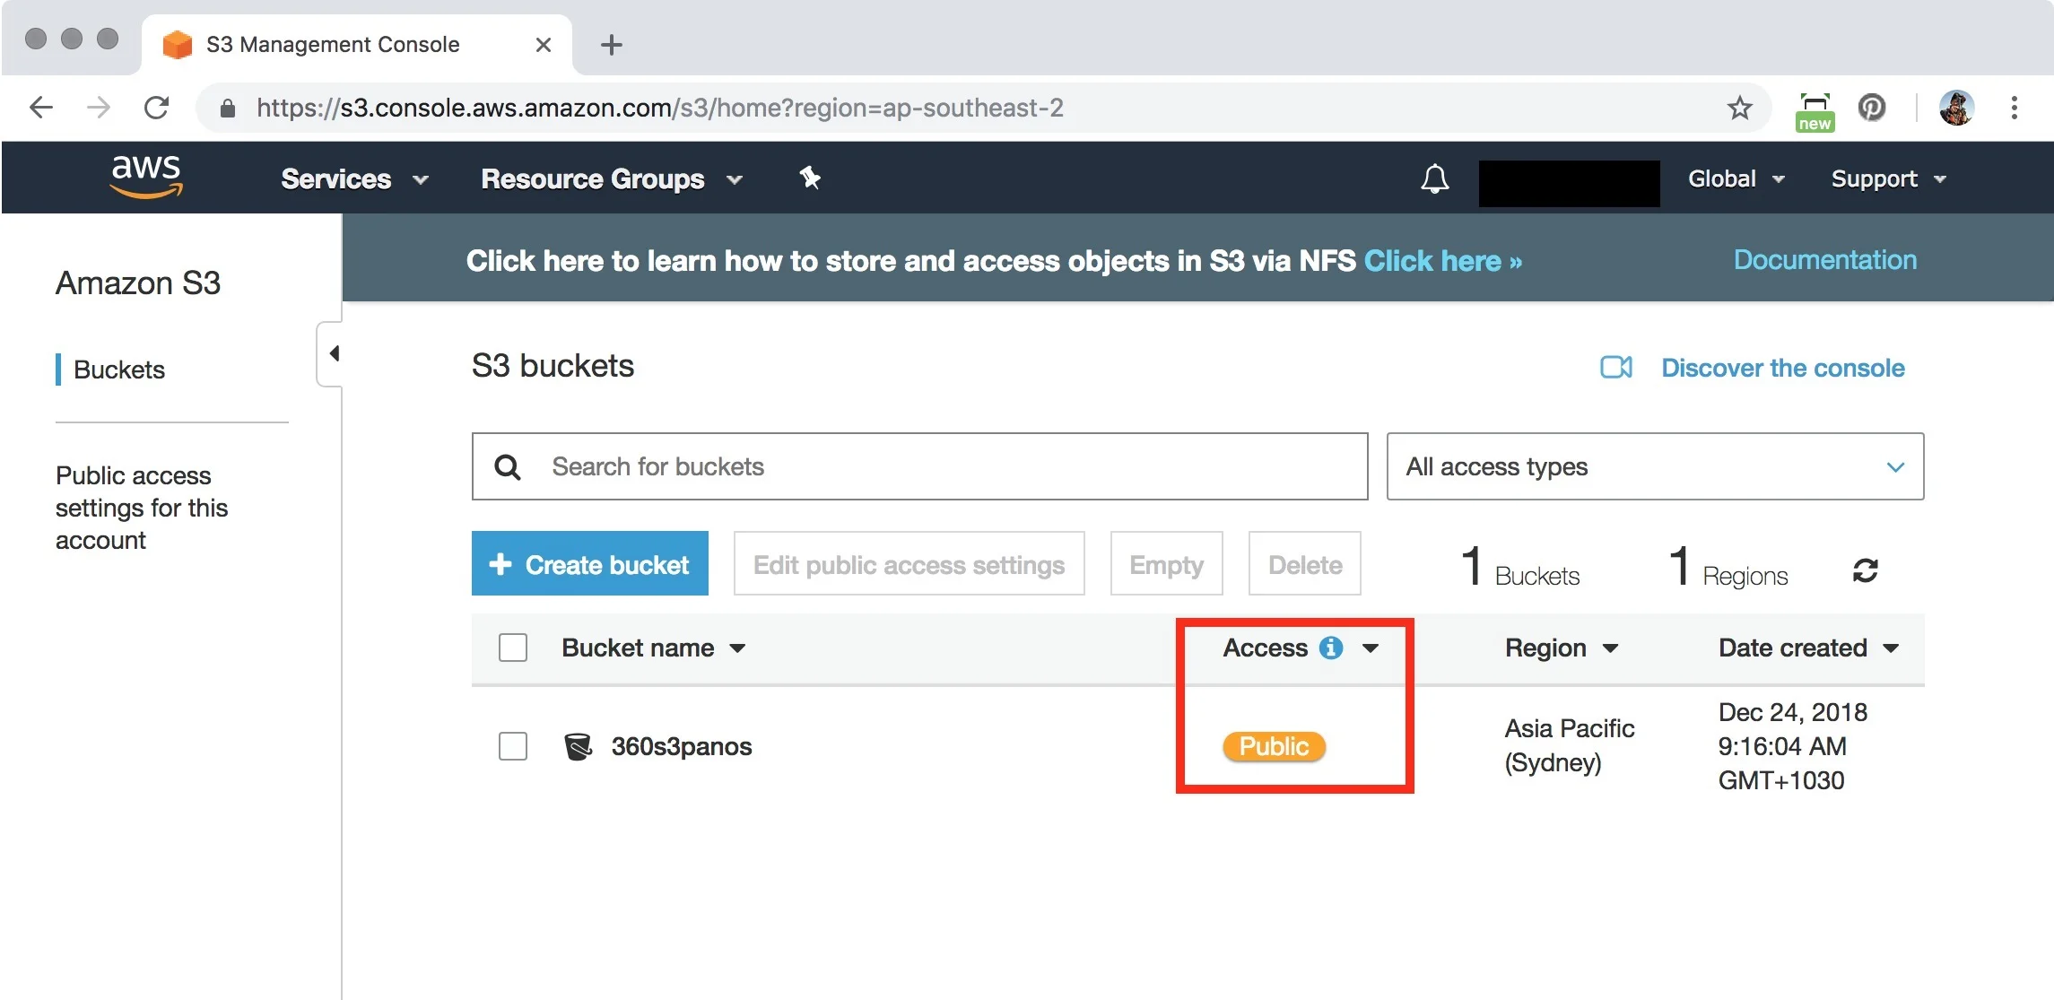Sort buckets by Region column
Viewport: 2054px width, 1000px height.
(1561, 648)
